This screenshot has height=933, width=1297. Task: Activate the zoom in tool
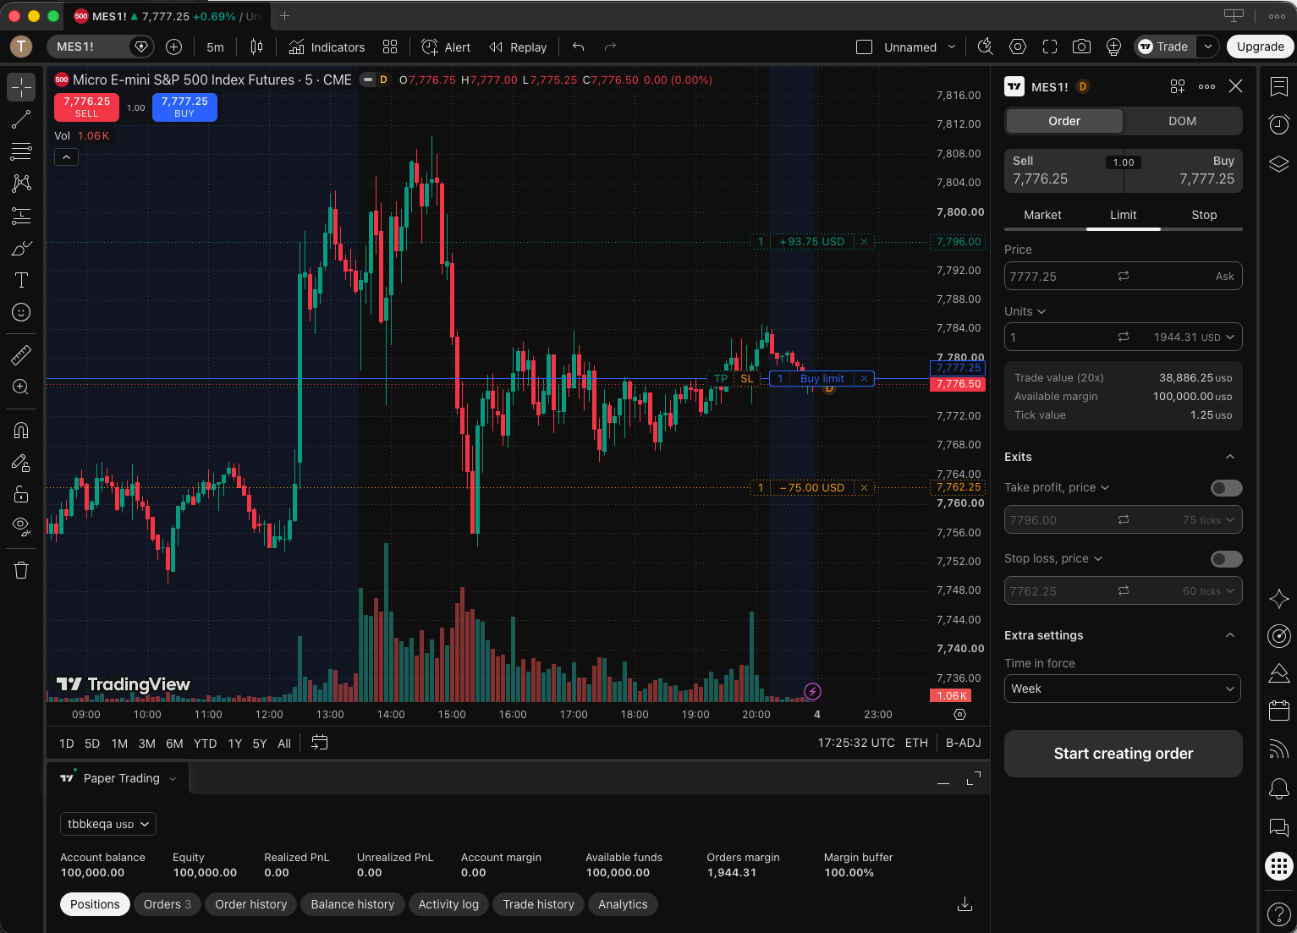21,387
